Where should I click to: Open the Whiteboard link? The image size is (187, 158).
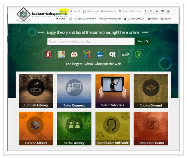pos(91,11)
